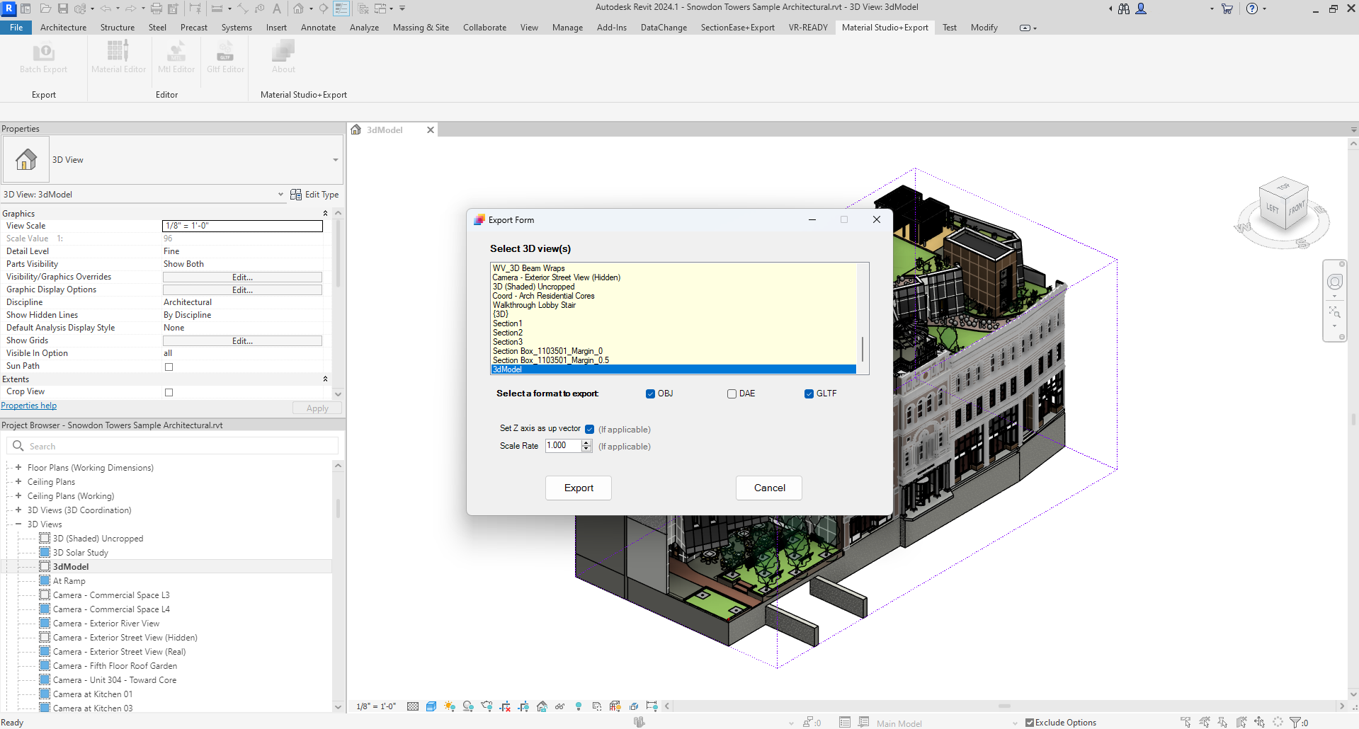Click Cancel in the Export Form dialog

pos(768,488)
